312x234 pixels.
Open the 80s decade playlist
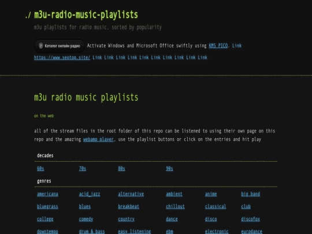pyautogui.click(x=121, y=169)
